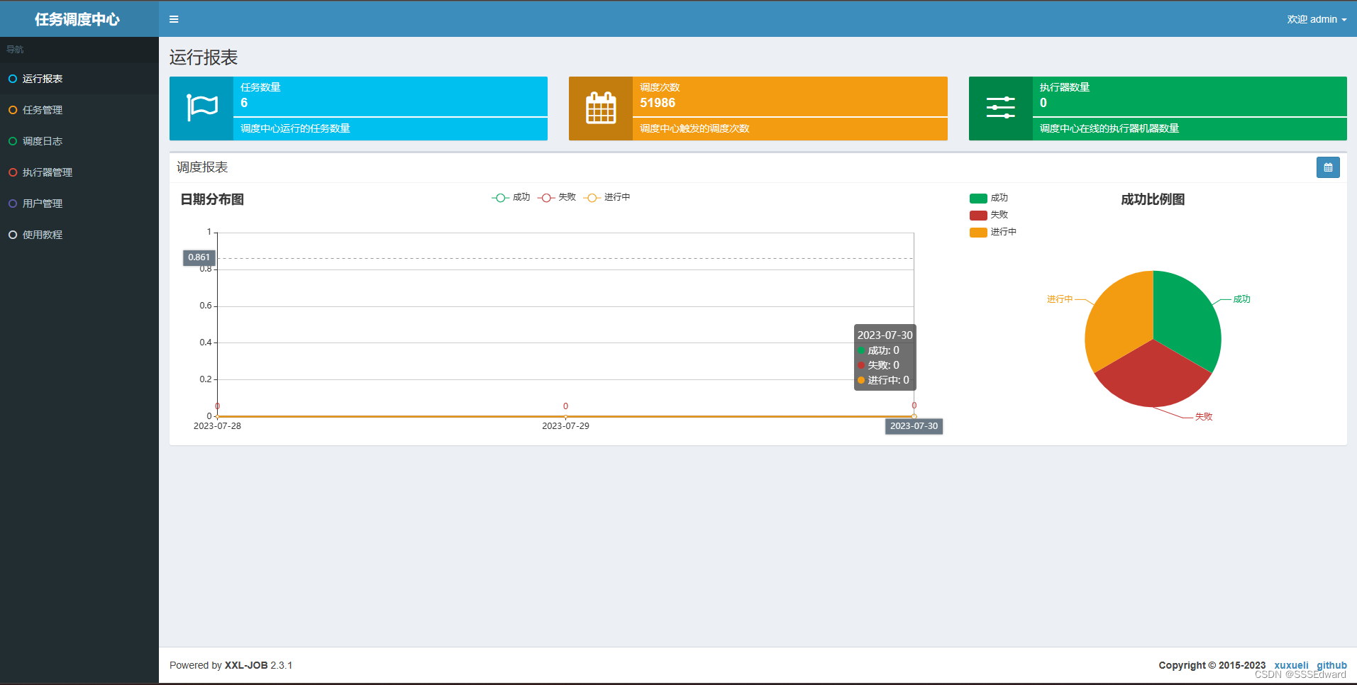Image resolution: width=1357 pixels, height=685 pixels.
Task: Open the date range calendar button in 调度报表
Action: (x=1328, y=167)
